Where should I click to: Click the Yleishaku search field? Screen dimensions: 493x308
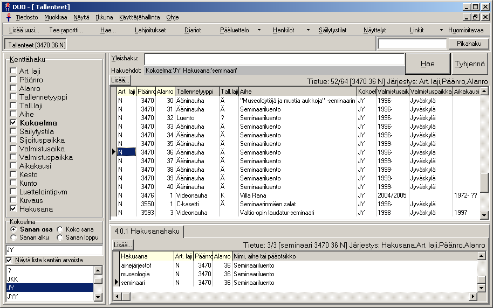[274, 59]
